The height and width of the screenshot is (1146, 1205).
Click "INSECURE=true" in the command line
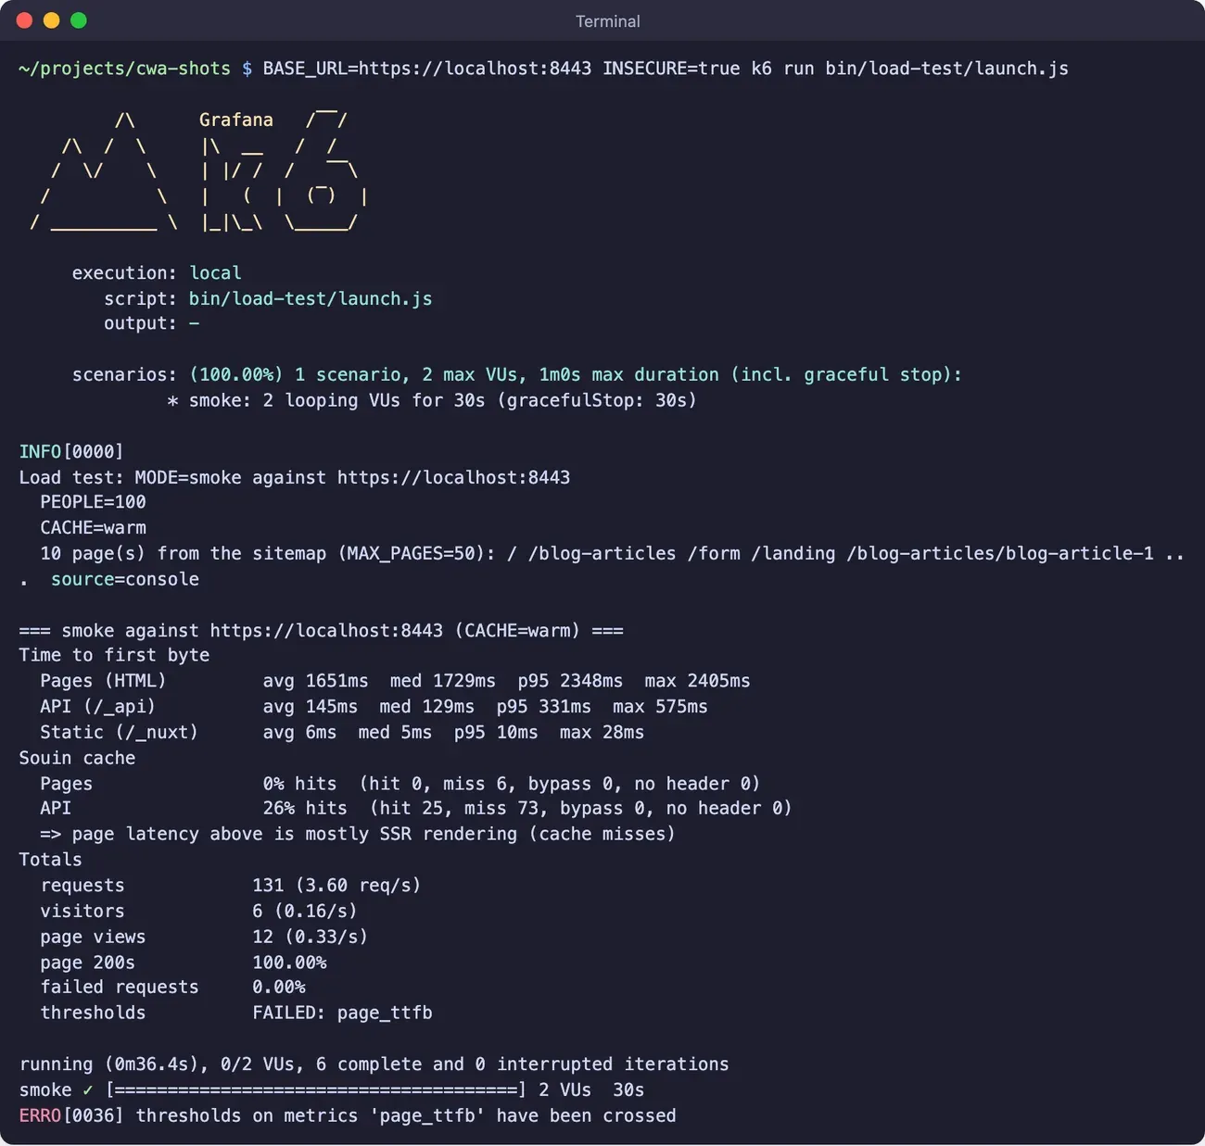[x=671, y=69]
